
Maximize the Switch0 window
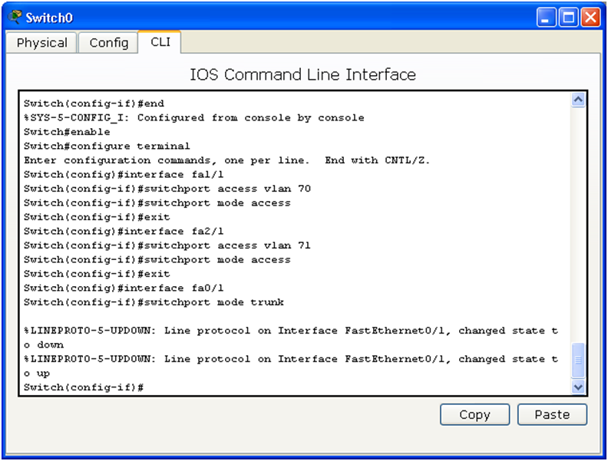click(x=568, y=18)
